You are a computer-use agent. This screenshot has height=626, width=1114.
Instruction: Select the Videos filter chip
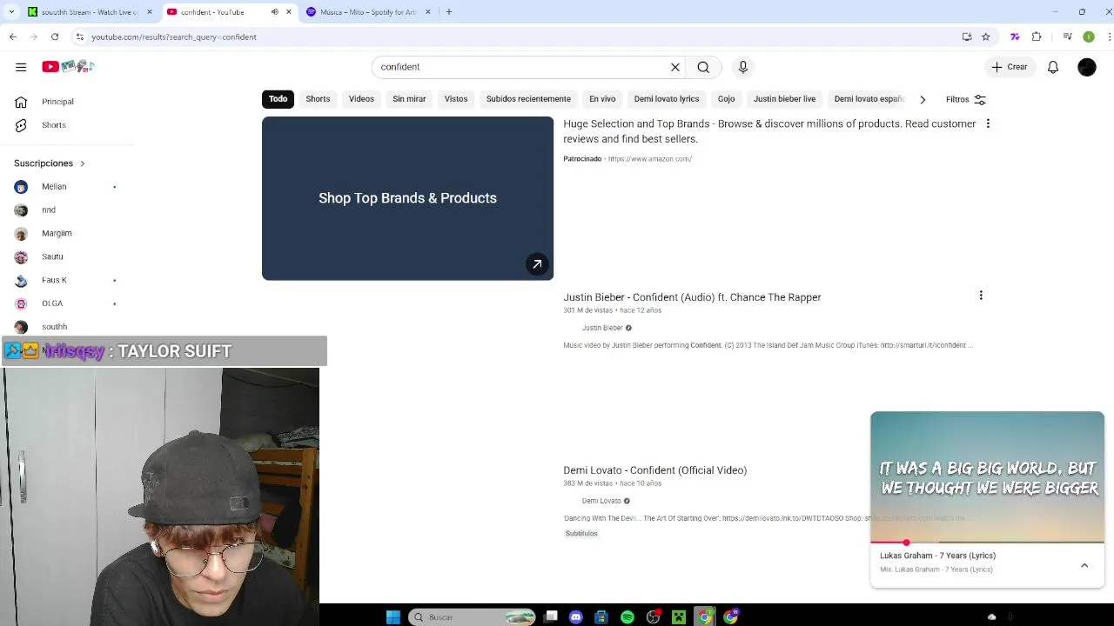(x=361, y=99)
